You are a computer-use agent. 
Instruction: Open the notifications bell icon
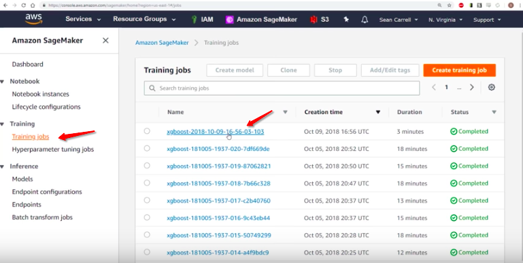point(365,20)
